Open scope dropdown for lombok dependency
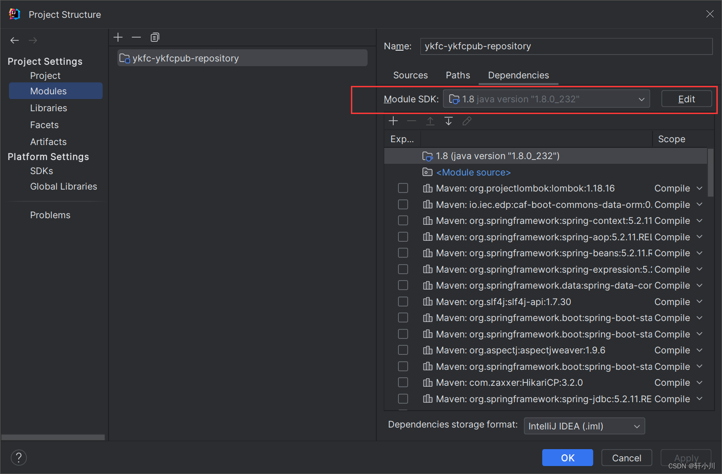The height and width of the screenshot is (474, 722). click(699, 188)
